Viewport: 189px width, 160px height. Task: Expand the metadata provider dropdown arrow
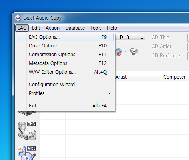[125, 51]
